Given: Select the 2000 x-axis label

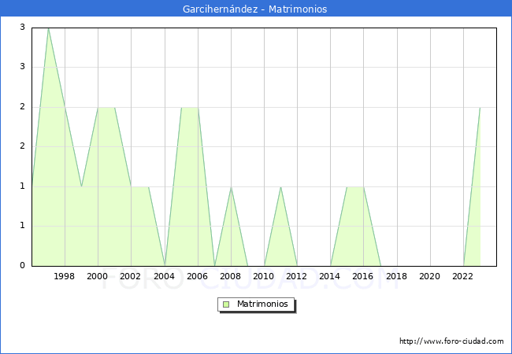Looking at the screenshot, I should [97, 276].
